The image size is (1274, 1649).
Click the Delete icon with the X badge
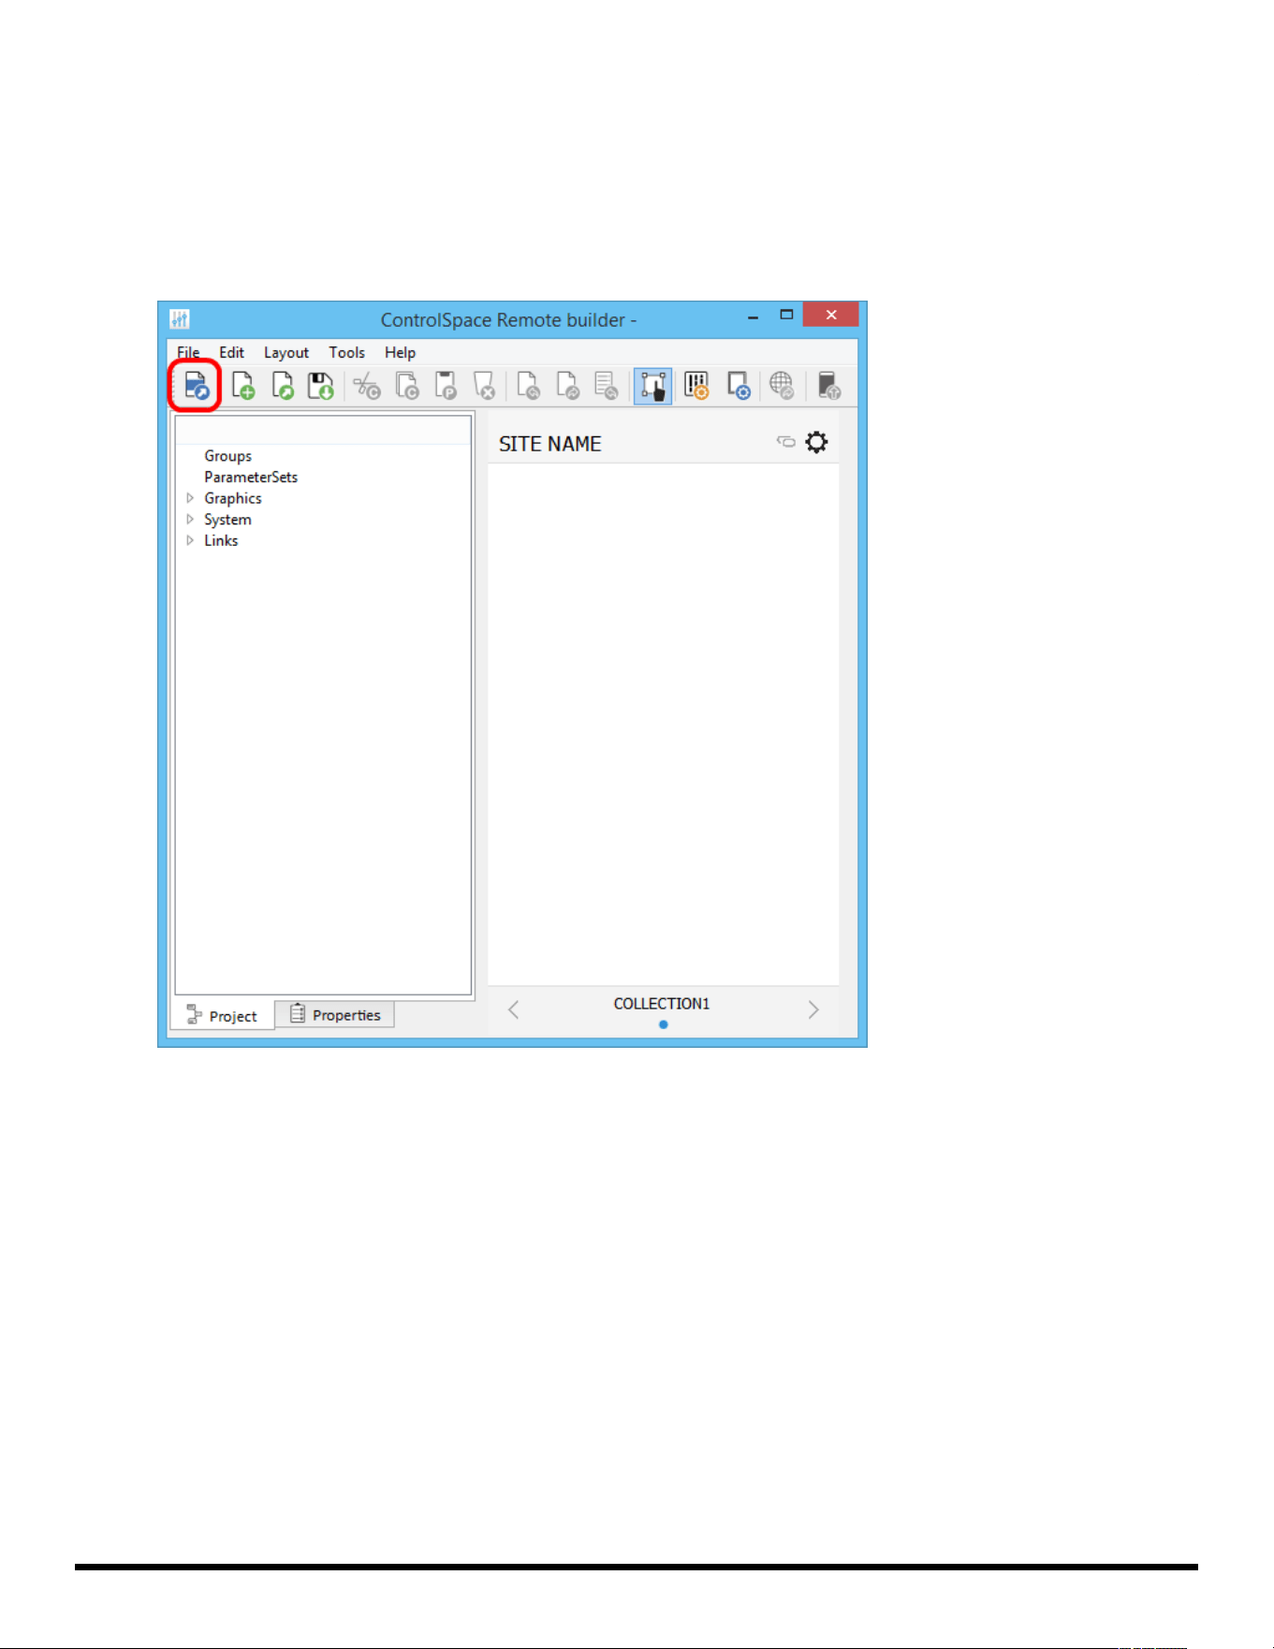tap(484, 386)
